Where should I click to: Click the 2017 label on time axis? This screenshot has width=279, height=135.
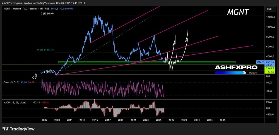(108, 120)
